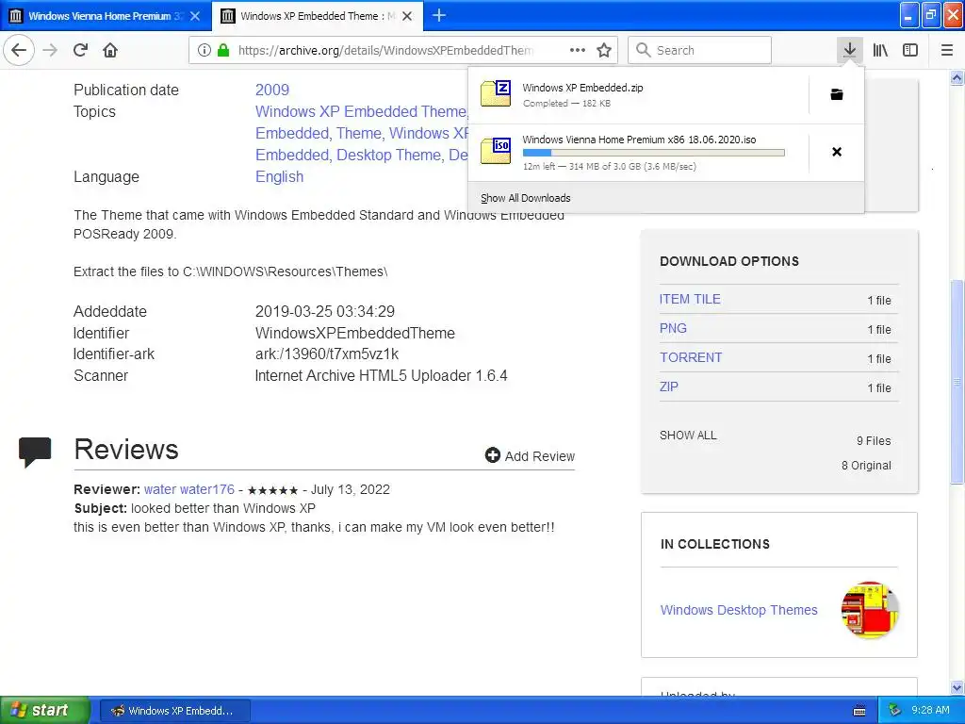Image resolution: width=965 pixels, height=724 pixels.
Task: Click the Add Review plus icon
Action: (492, 455)
